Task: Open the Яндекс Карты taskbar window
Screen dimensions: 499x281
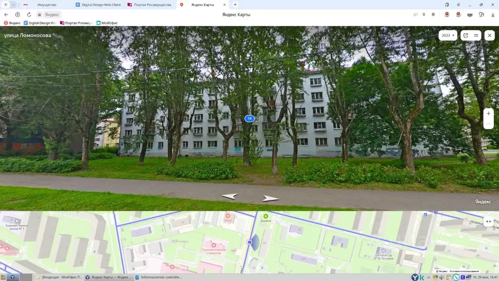Action: point(108,277)
